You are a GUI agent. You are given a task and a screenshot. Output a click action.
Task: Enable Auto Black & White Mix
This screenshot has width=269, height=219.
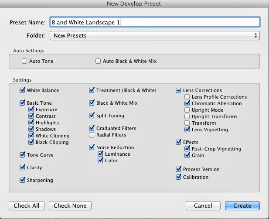point(98,61)
